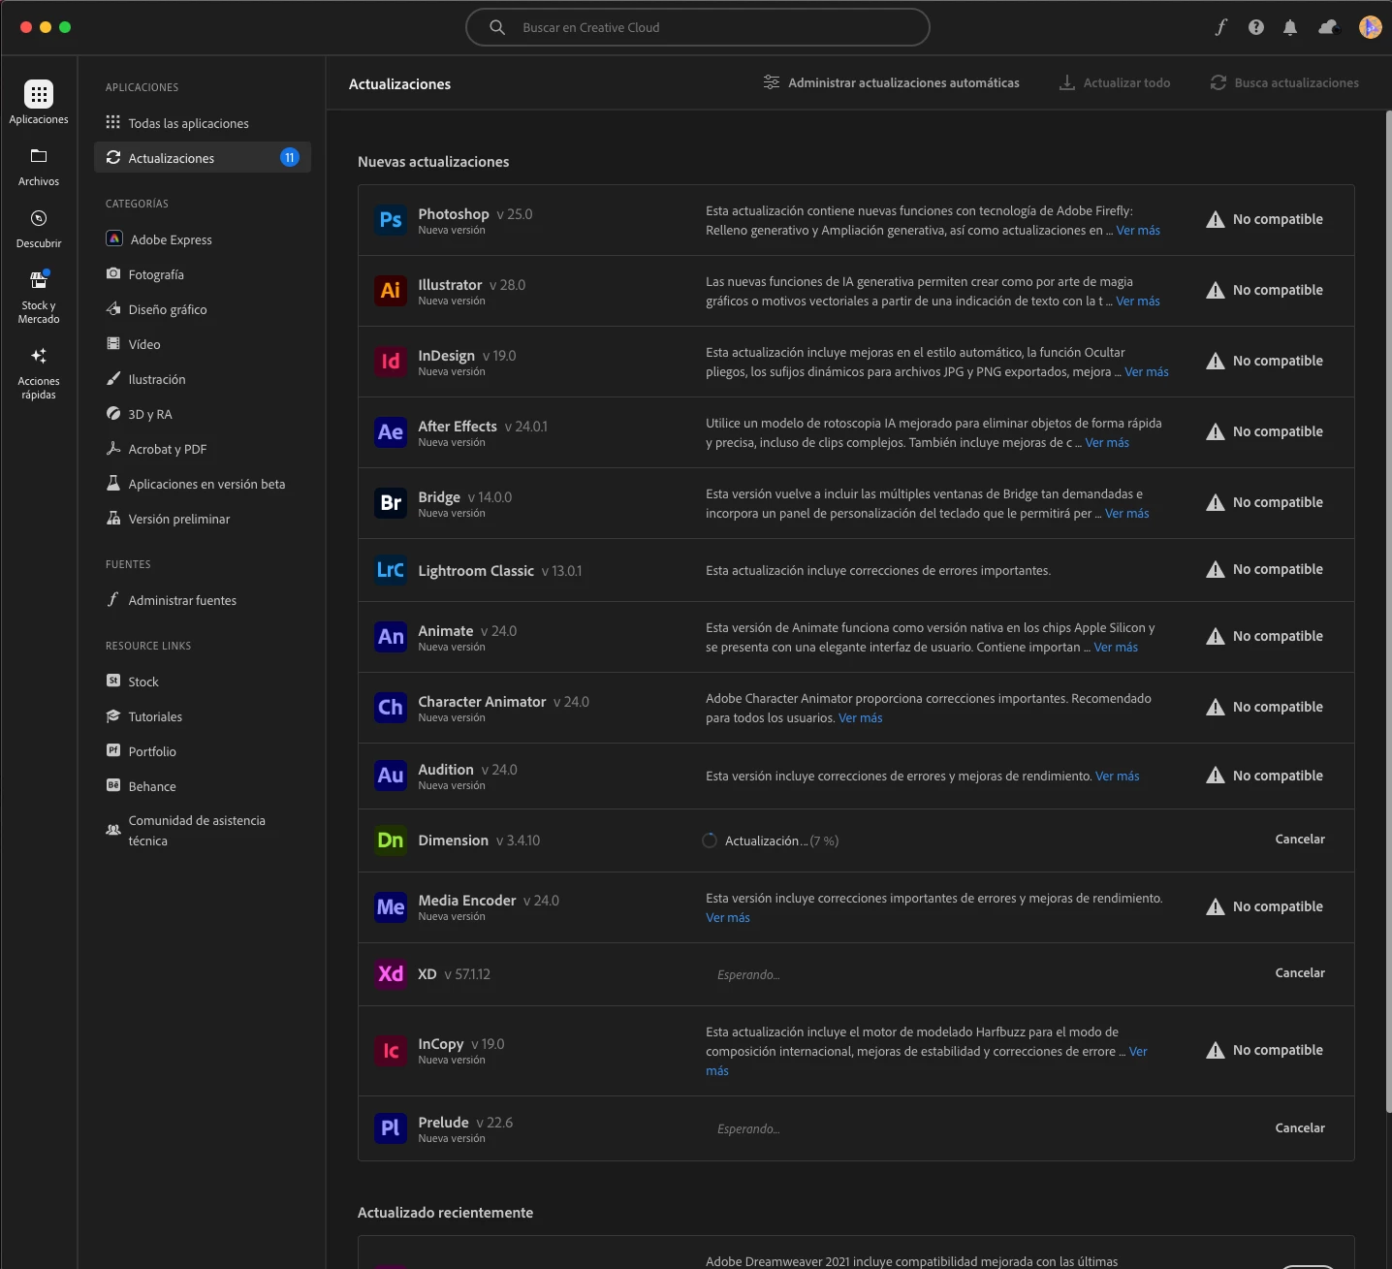Screen dimensions: 1392x1269
Task: Focus the Buscar en Creative Cloud field
Action: [x=698, y=27]
